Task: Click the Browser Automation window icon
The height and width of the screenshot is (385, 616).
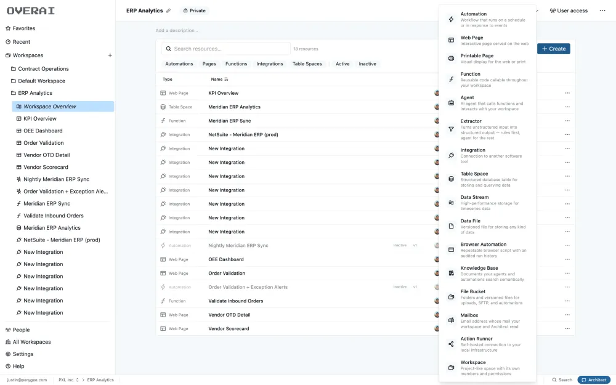Action: coord(451,249)
